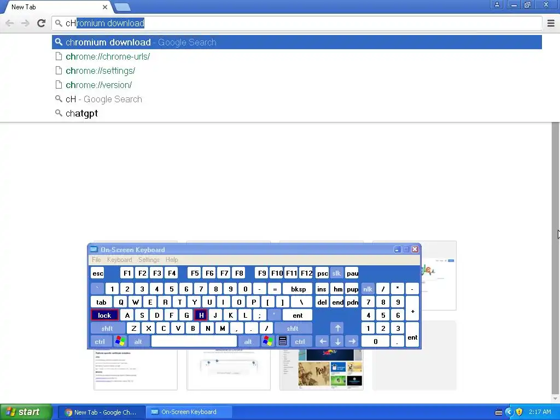Choose the chromium download Google Search suggestion
Viewport: 560px width, 420px height.
[297, 42]
